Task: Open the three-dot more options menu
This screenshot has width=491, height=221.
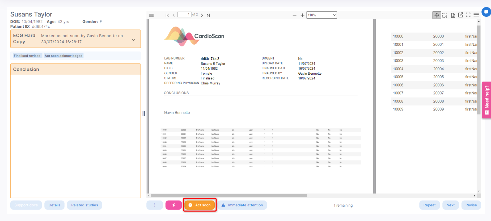Action: pyautogui.click(x=155, y=205)
